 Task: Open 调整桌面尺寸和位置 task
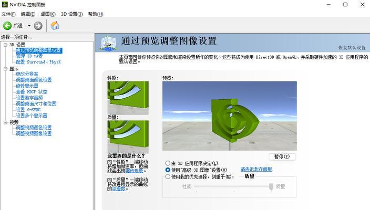(x=36, y=104)
